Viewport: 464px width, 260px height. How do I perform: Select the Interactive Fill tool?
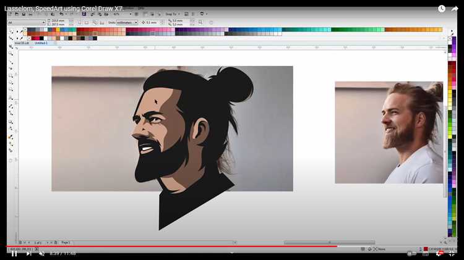pyautogui.click(x=11, y=144)
